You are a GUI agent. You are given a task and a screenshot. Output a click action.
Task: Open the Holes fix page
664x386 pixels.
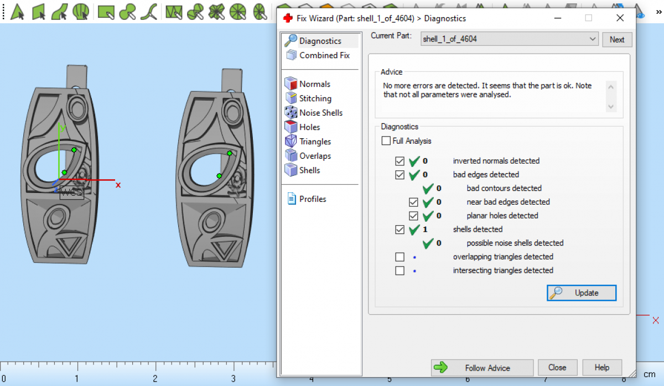tap(309, 127)
